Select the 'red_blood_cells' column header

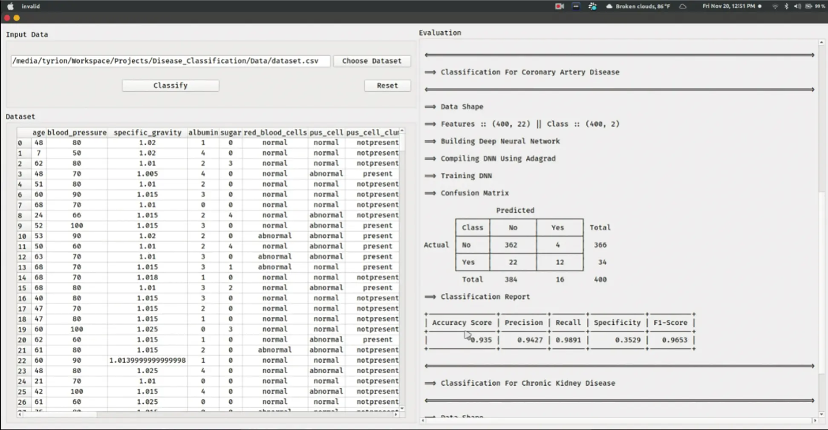click(275, 133)
